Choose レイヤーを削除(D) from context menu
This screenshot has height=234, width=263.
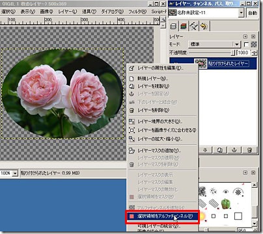(x=162, y=110)
